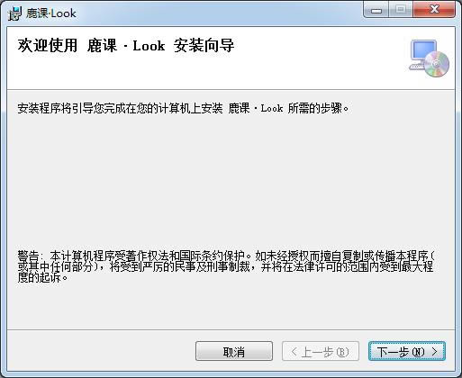Image resolution: width=462 pixels, height=378 pixels.
Task: Click the 警告 copyright warning paragraph
Action: point(226,266)
